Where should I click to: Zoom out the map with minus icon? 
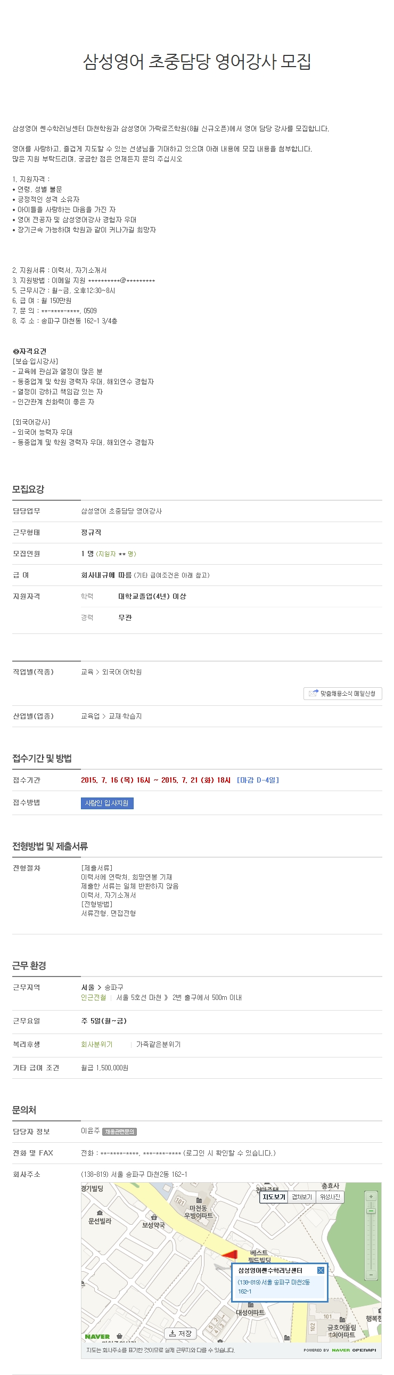point(371,1275)
